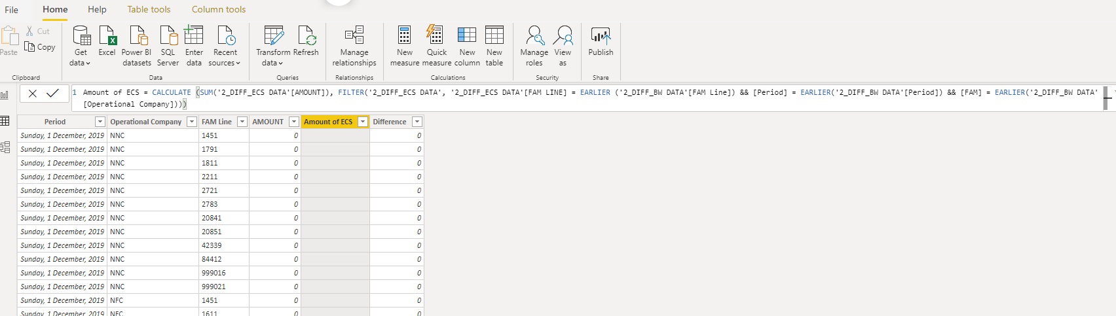This screenshot has width=1116, height=316.
Task: Select FAM Line cell 42339
Action: [224, 245]
